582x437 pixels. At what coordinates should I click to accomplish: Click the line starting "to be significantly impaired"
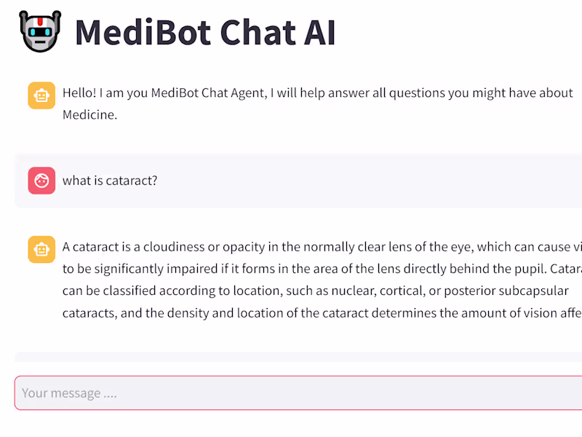pyautogui.click(x=313, y=269)
